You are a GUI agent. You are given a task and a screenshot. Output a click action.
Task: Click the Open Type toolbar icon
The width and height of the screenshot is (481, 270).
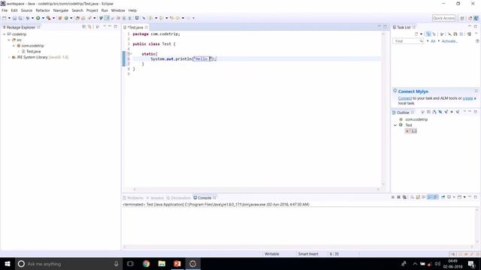(x=77, y=18)
